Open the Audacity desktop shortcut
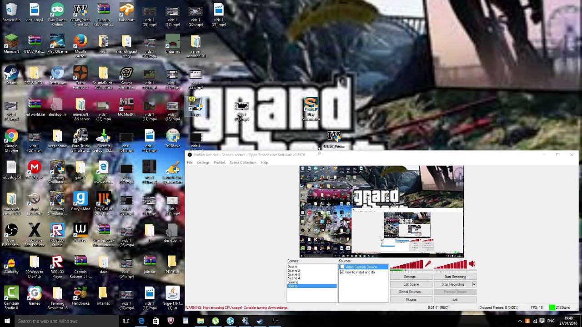This screenshot has width=582, height=327. pyautogui.click(x=11, y=264)
